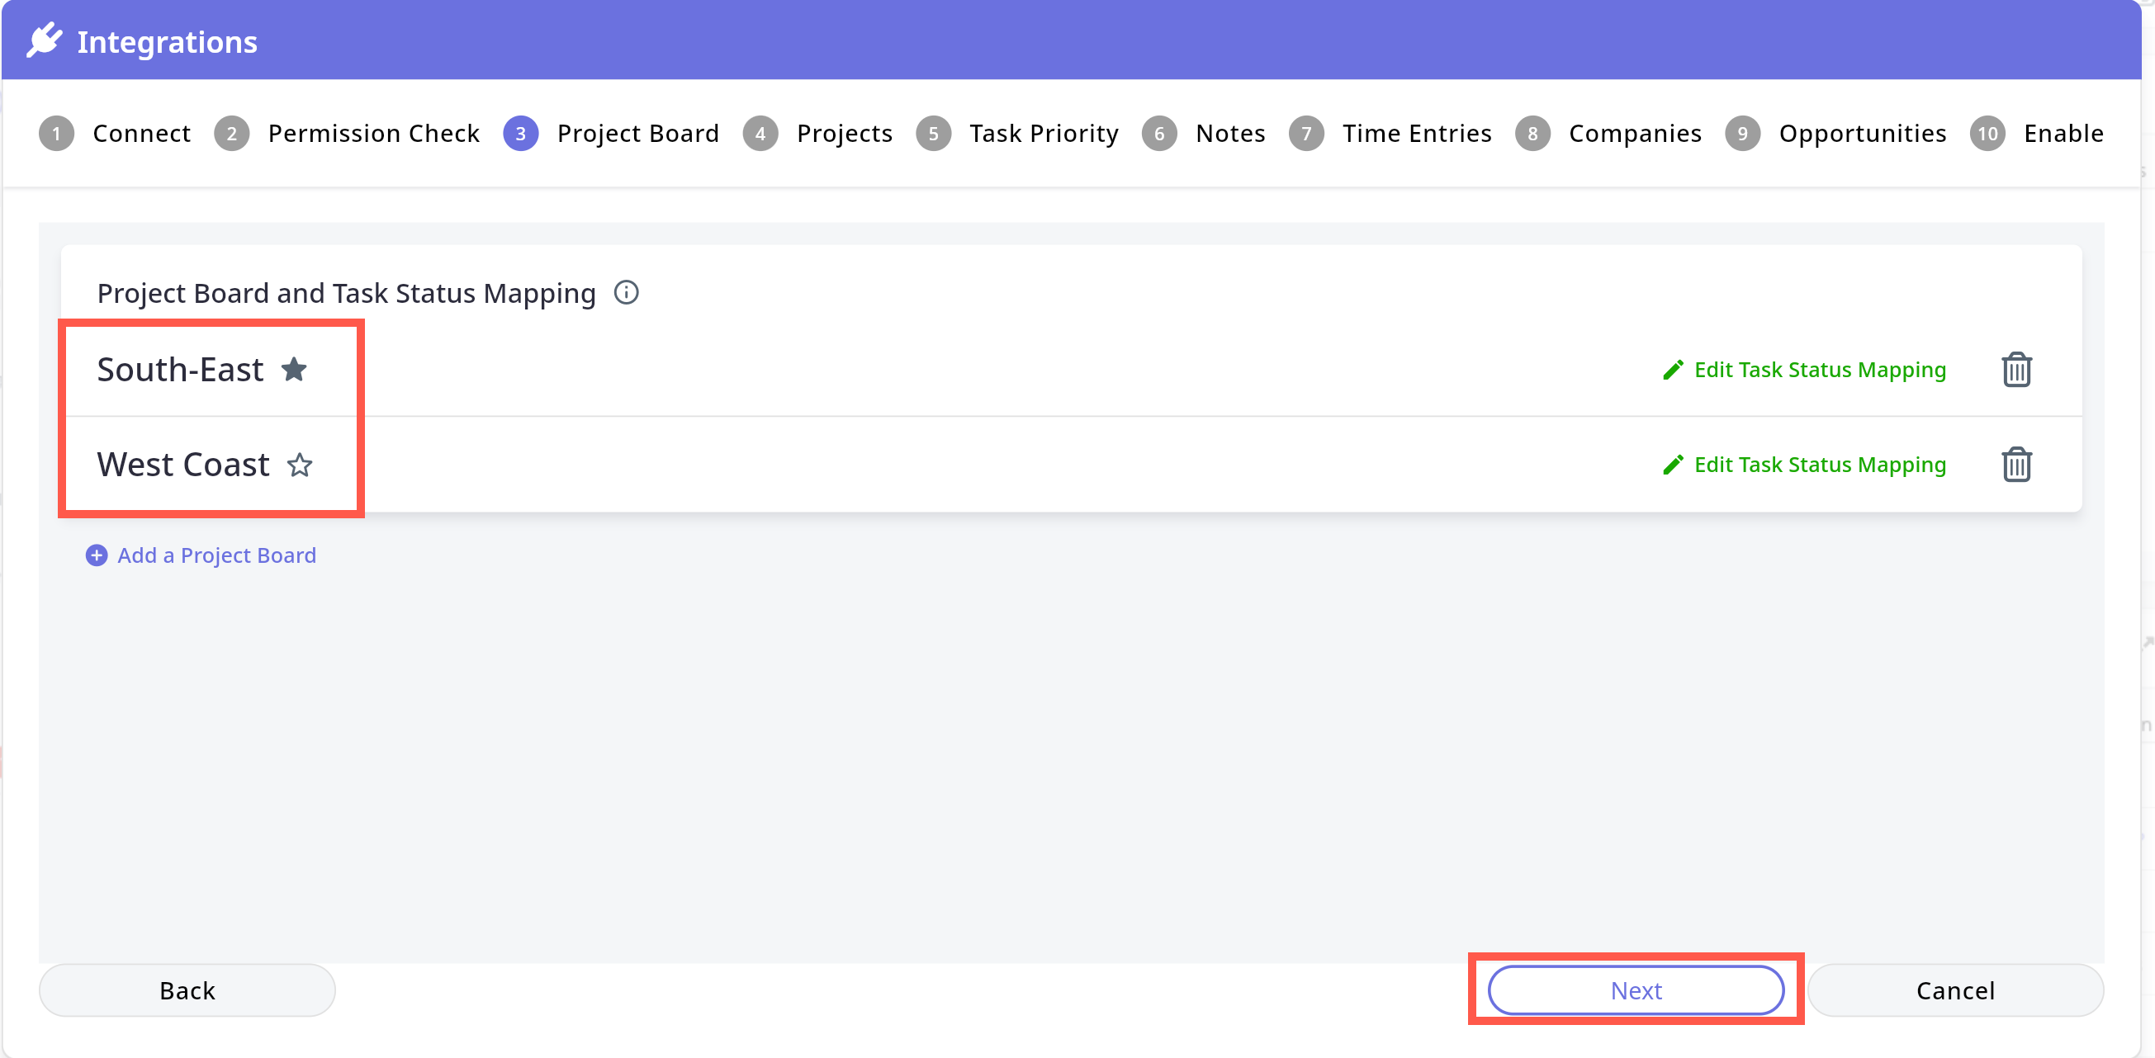Switch to Time Entries step

[1416, 134]
